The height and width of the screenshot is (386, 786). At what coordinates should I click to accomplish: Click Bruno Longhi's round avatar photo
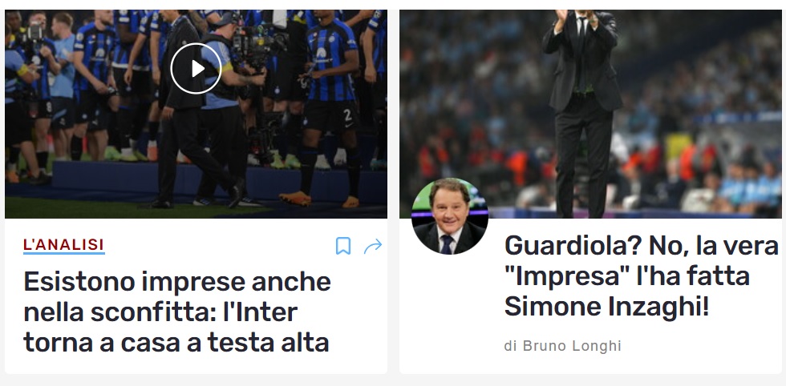pyautogui.click(x=450, y=216)
